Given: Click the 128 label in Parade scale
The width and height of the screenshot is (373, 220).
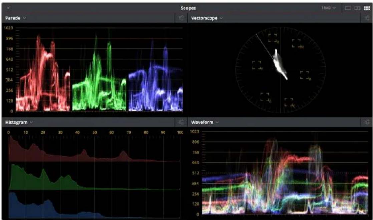Looking at the screenshot, I should pos(10,101).
